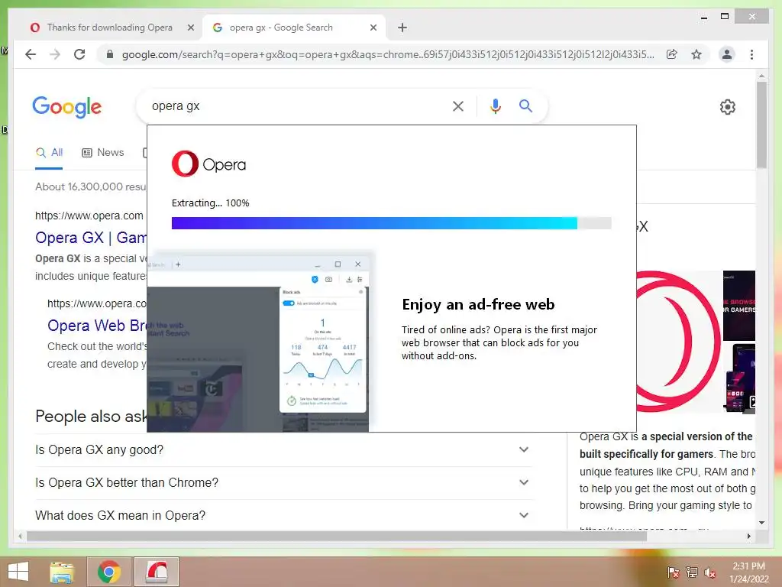Expand 'Is Opera GX any good?' question
The width and height of the screenshot is (782, 587).
point(283,449)
